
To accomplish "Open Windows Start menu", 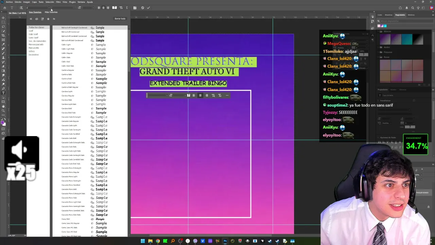I will (x=143, y=241).
